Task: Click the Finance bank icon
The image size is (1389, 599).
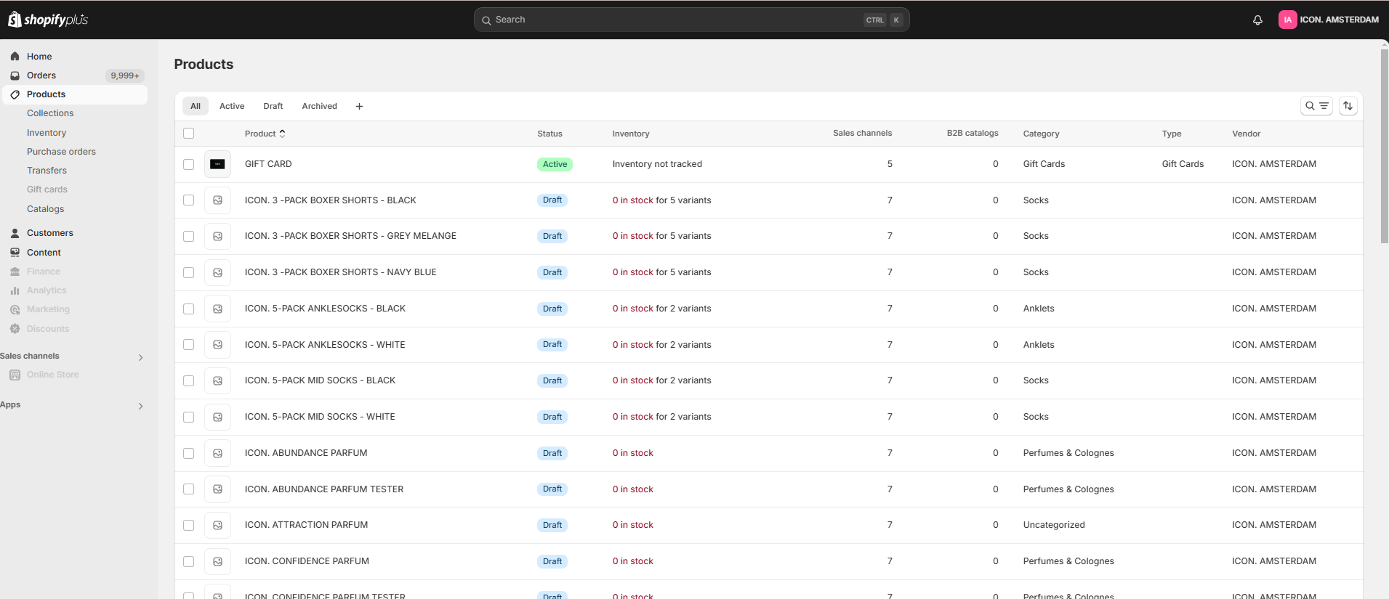Action: point(15,272)
